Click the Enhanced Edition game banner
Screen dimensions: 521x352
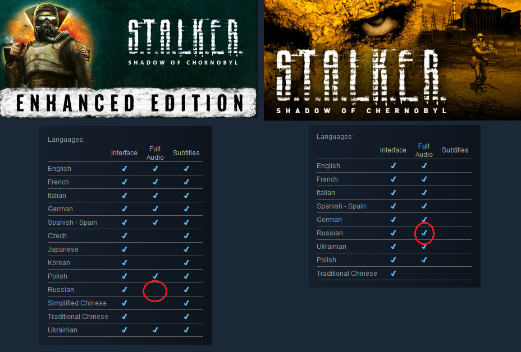tap(129, 59)
